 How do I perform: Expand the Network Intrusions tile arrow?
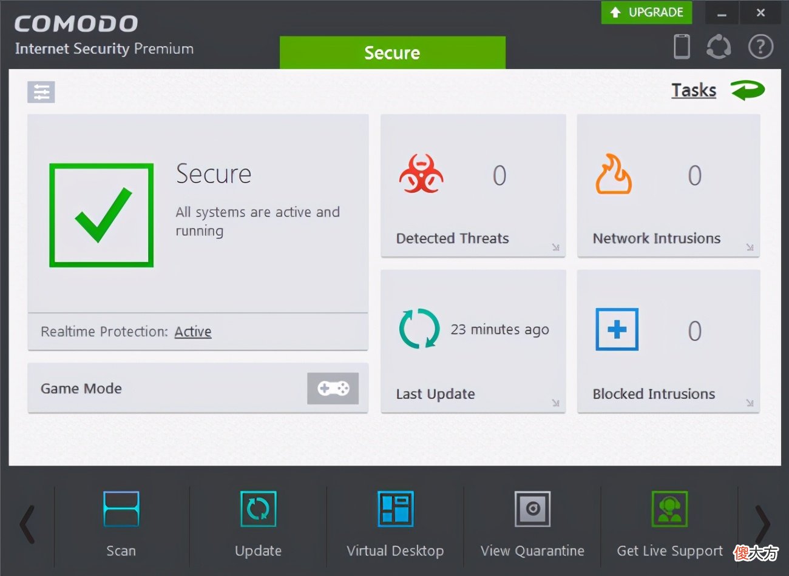pyautogui.click(x=750, y=247)
